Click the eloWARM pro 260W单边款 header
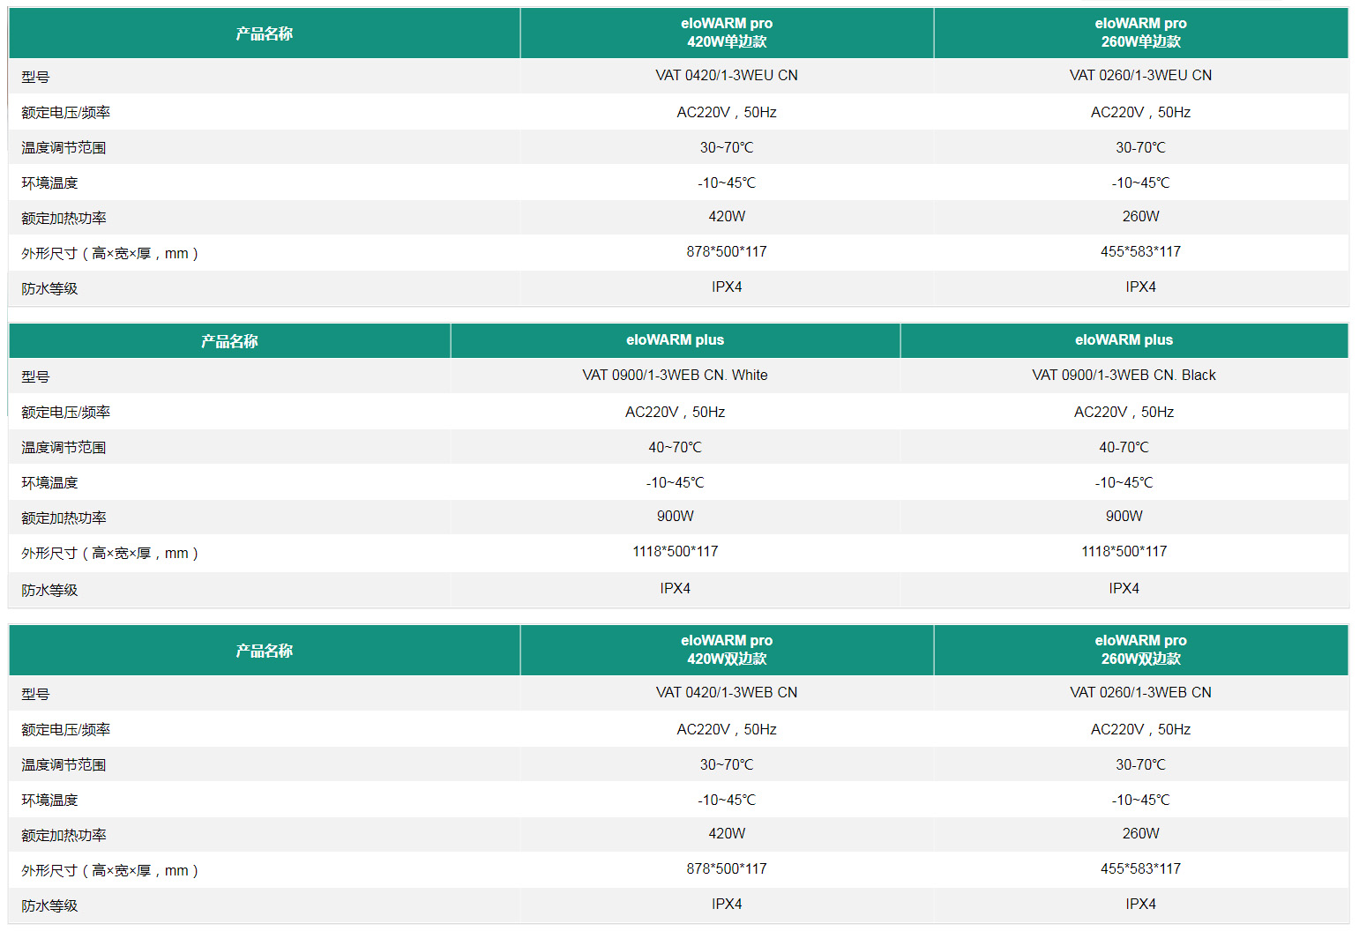The width and height of the screenshot is (1359, 931). tap(1140, 33)
